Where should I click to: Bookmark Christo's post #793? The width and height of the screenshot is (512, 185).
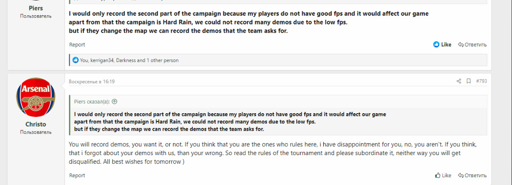[469, 81]
